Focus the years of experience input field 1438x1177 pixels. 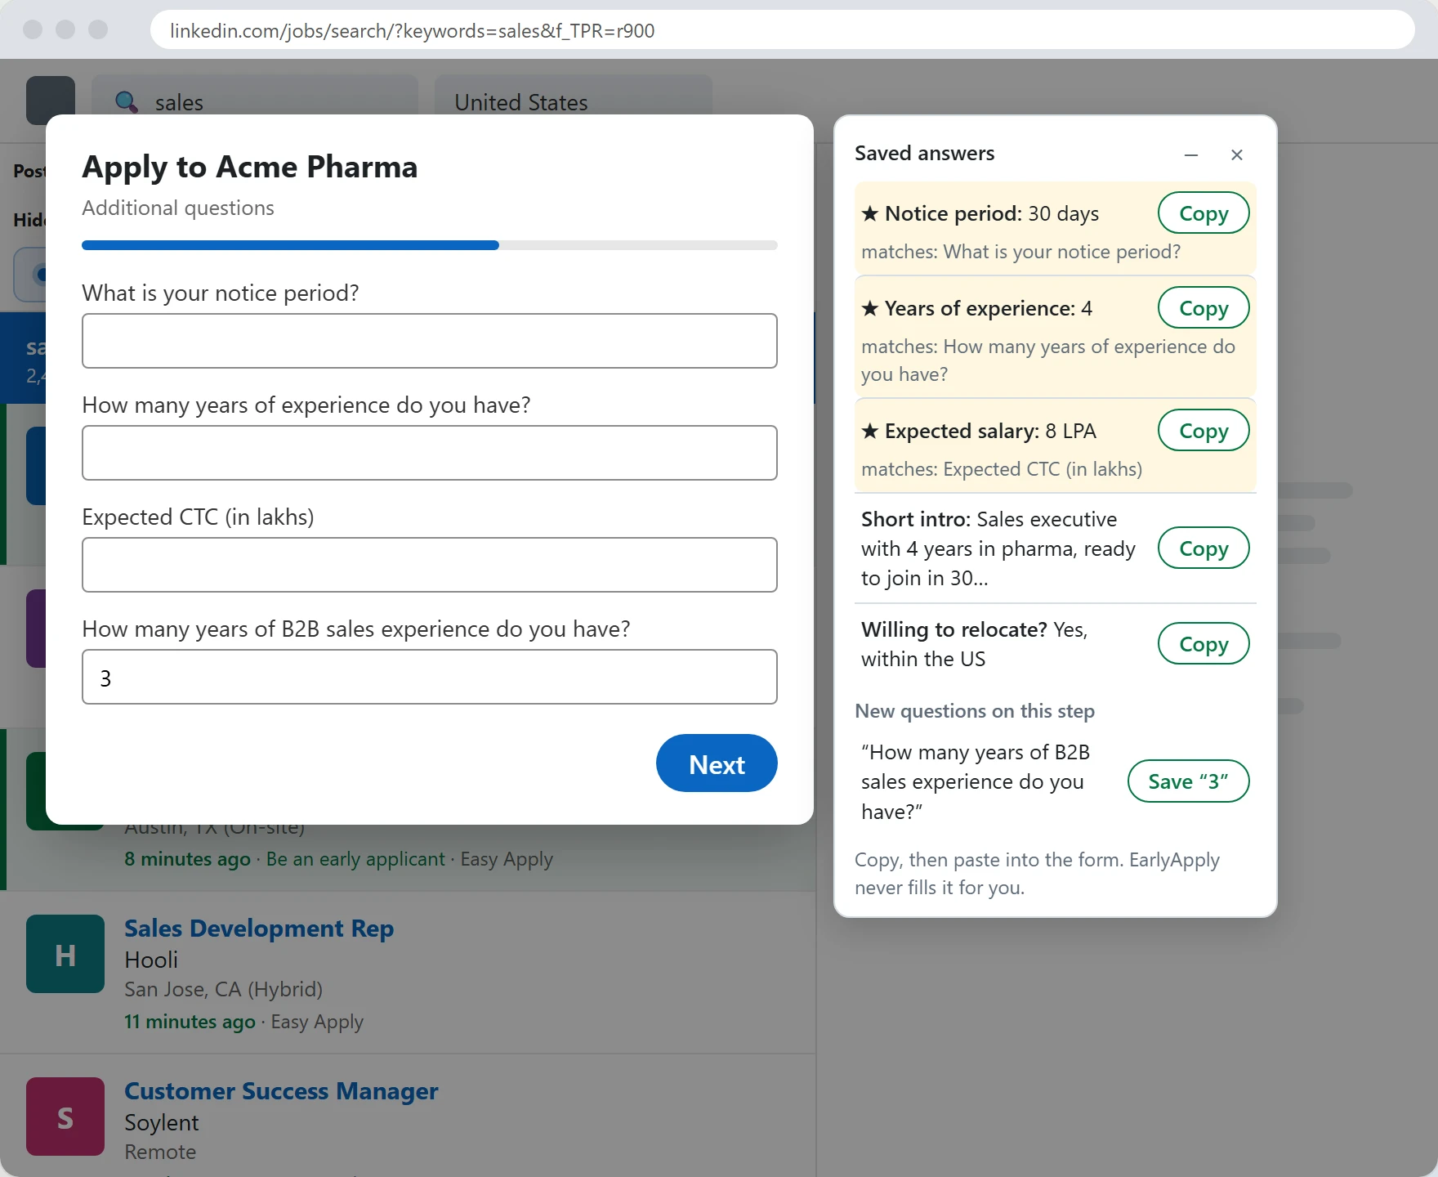430,453
